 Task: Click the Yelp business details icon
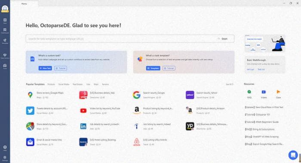tap(83, 95)
